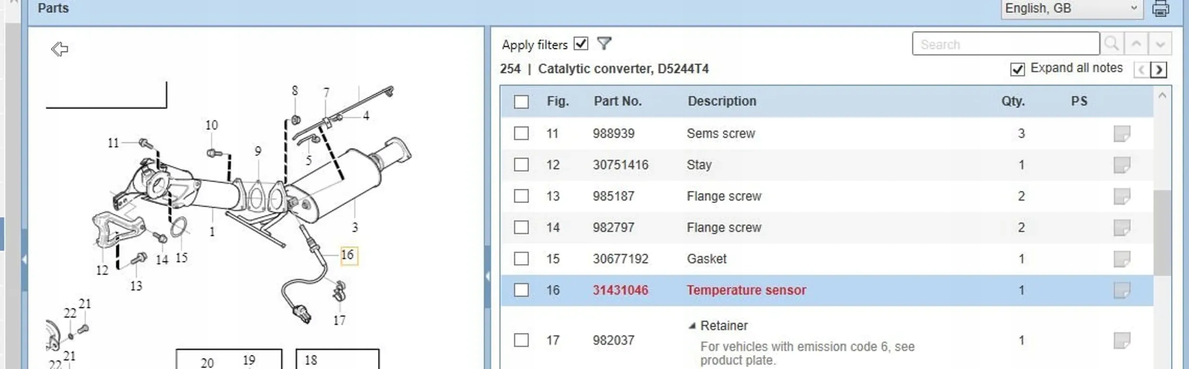Select part number 31431046
The height and width of the screenshot is (369, 1189).
[620, 290]
